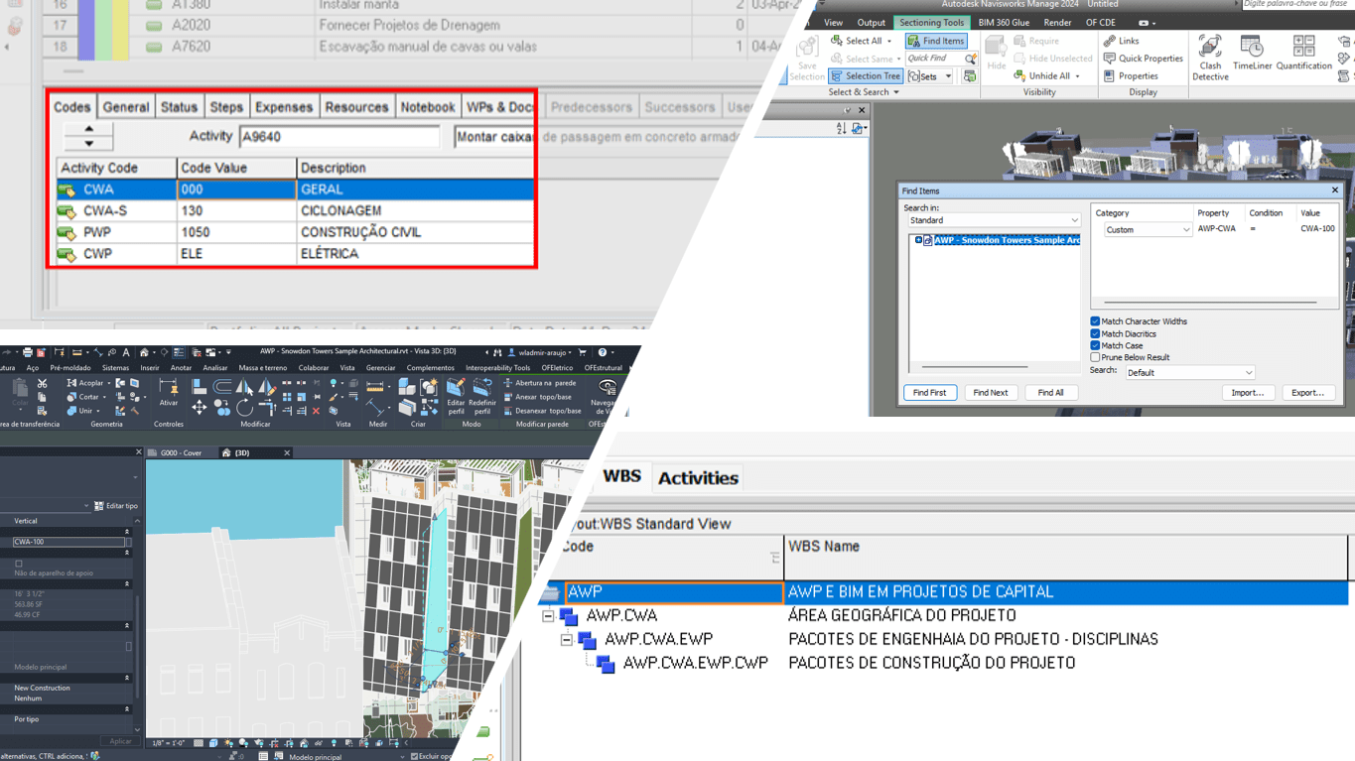The image size is (1355, 761).
Task: Click the Editar perfil tool in Revit
Action: tap(456, 394)
